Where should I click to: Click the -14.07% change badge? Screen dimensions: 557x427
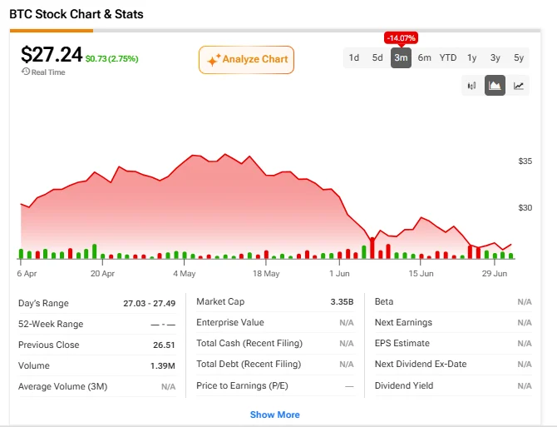pos(401,38)
